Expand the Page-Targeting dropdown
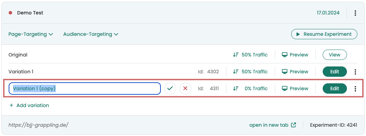 (x=31, y=34)
